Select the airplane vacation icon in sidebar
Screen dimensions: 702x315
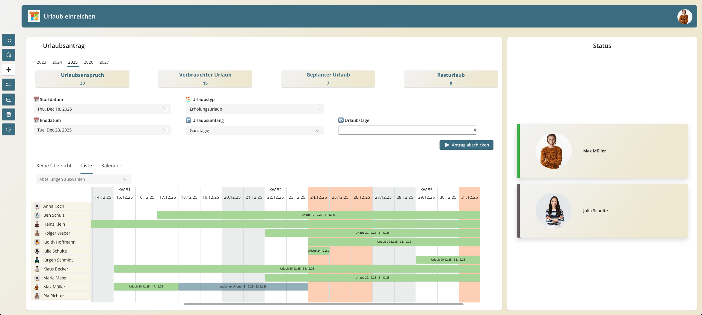click(x=8, y=70)
